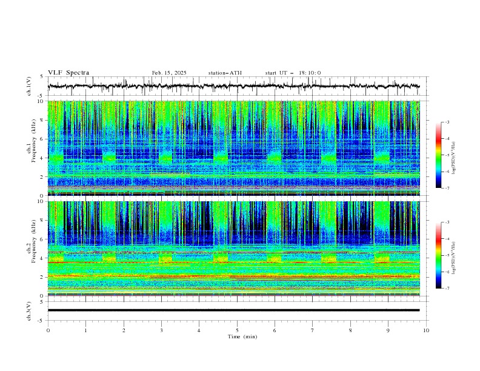The height and width of the screenshot is (371, 480).
Task: Click the ch.3 flat waveform trace
Action: pyautogui.click(x=233, y=310)
